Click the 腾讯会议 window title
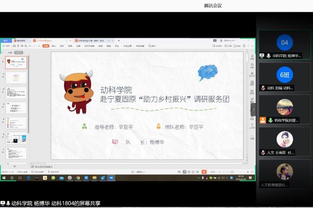This screenshot has width=313, height=208. [x=213, y=6]
